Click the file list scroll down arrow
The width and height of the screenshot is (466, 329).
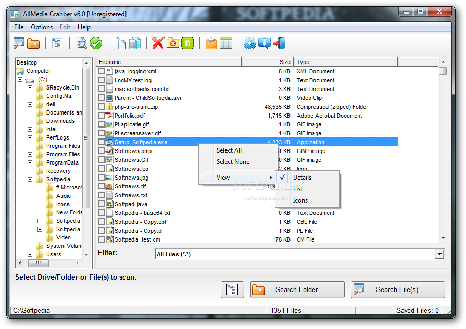click(x=443, y=238)
